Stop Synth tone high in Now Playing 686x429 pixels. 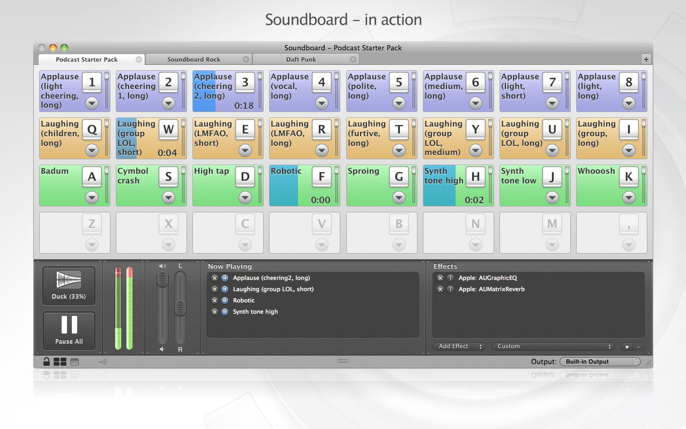214,312
